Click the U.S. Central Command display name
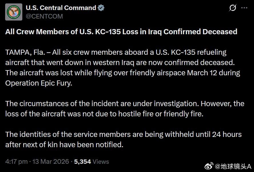254x172 pixels. click(61, 7)
